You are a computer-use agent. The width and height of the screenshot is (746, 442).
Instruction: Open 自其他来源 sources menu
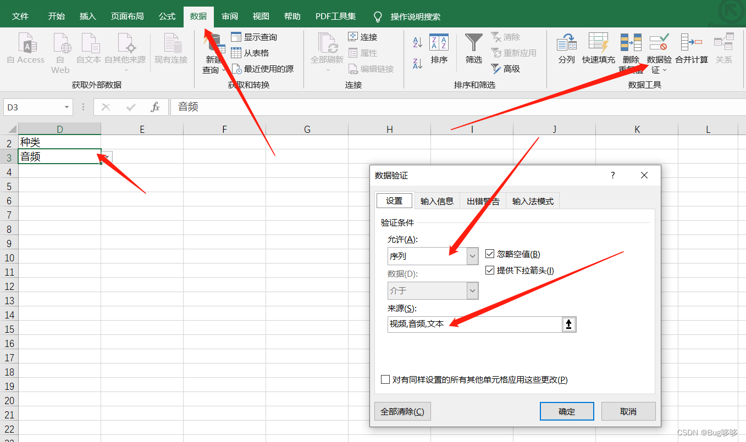(125, 52)
